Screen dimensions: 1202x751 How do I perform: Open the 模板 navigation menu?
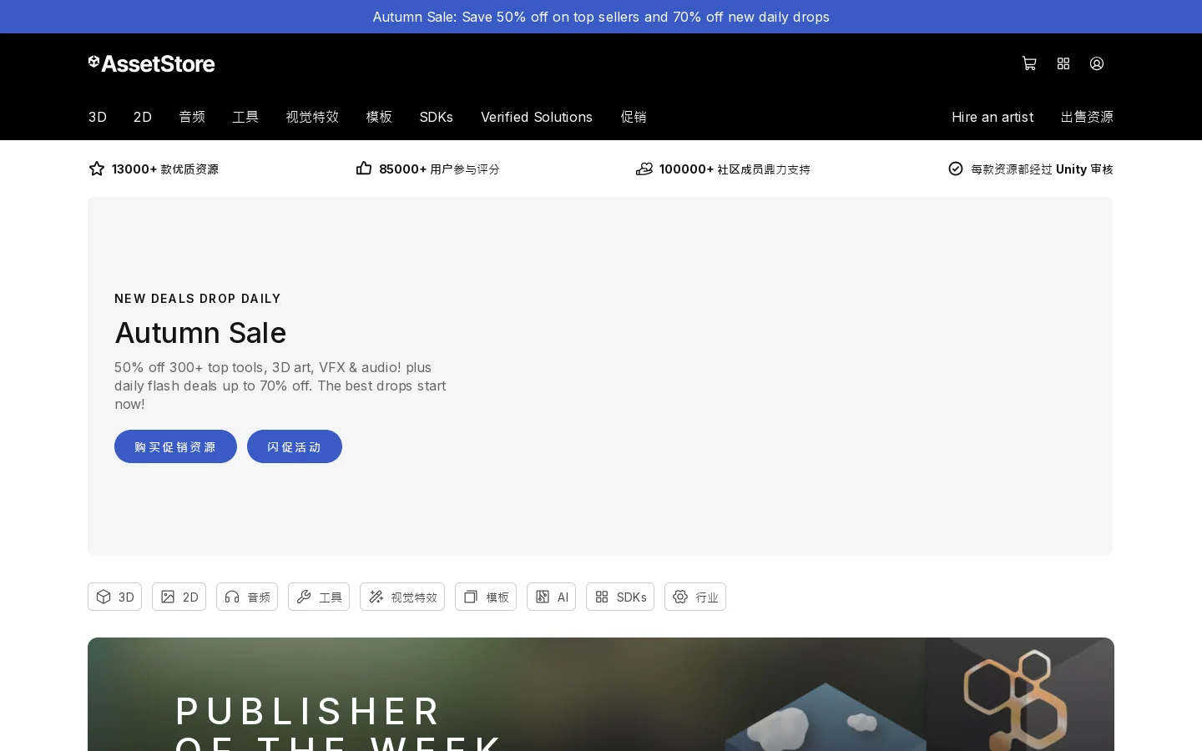pos(379,117)
